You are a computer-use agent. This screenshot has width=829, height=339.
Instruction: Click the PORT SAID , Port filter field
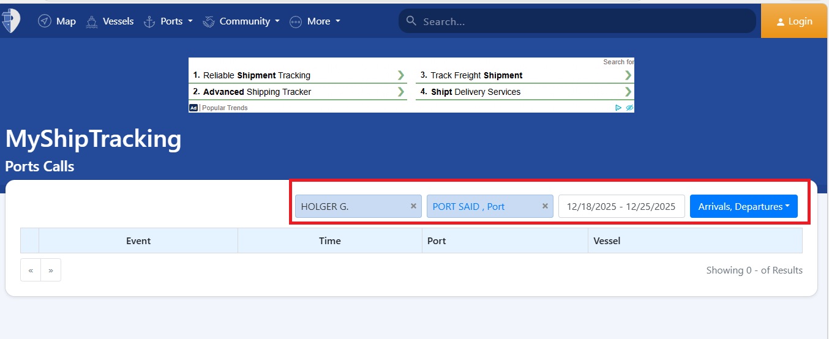[x=490, y=206]
